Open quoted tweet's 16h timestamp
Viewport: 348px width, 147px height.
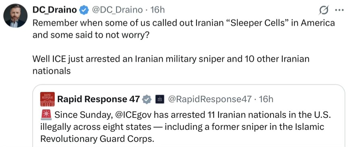(266, 99)
